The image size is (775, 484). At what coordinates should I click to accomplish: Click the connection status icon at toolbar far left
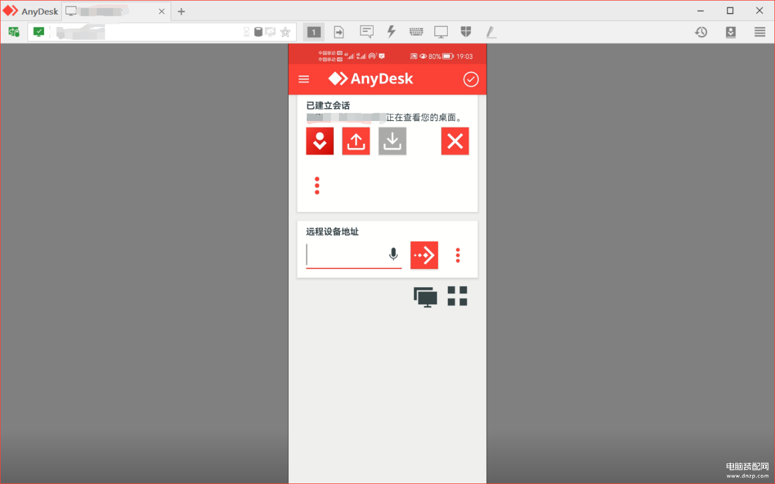(x=14, y=32)
